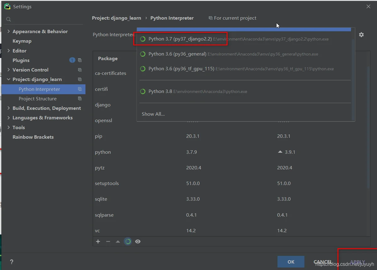377x270 pixels.
Task: Collapse the Project: django_learn section
Action: point(8,79)
